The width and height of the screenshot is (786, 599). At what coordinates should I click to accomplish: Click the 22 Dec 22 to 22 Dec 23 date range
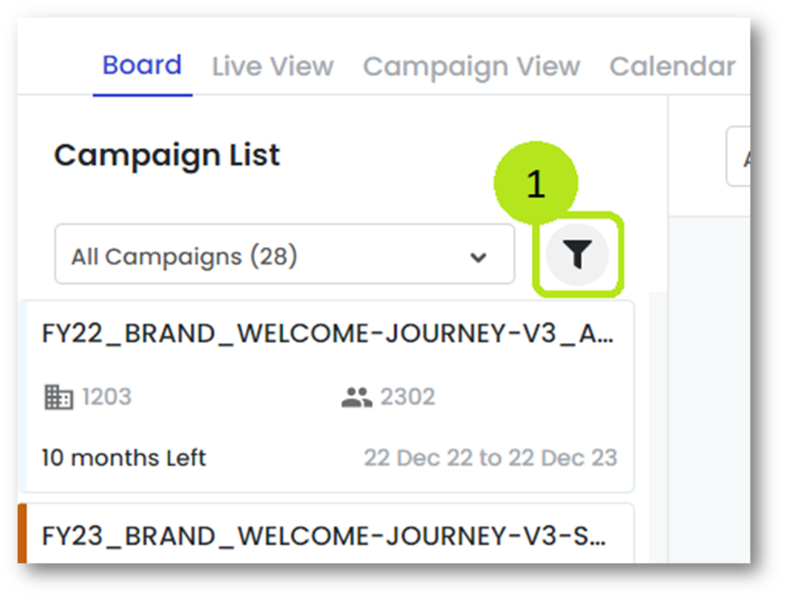[490, 458]
